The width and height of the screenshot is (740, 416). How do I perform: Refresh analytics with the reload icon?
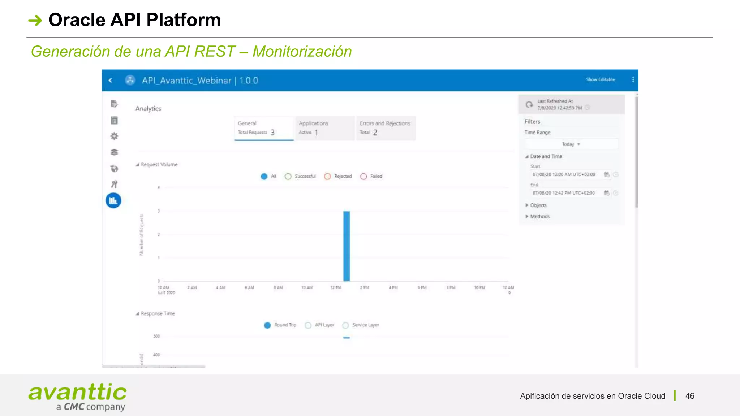529,104
